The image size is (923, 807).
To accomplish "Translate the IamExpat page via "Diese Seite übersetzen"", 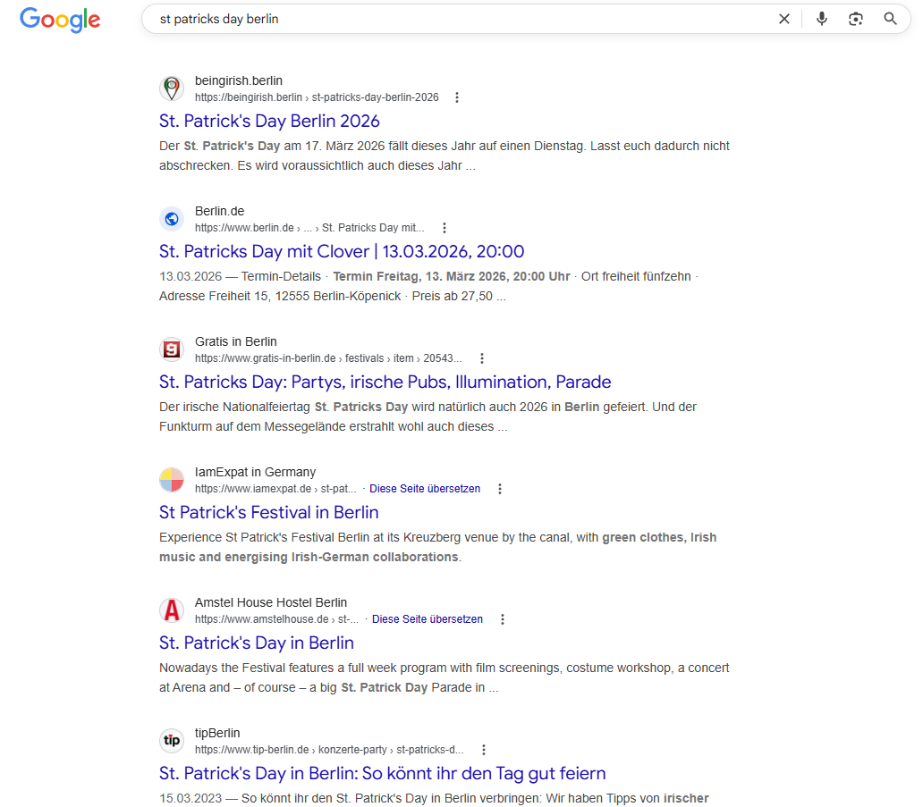I will click(x=425, y=489).
